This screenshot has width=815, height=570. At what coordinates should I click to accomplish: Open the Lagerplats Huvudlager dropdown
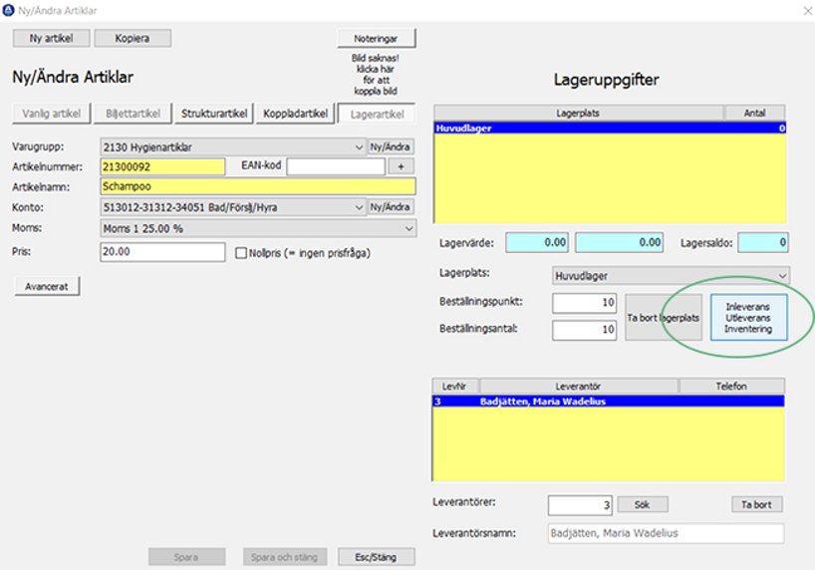point(671,276)
